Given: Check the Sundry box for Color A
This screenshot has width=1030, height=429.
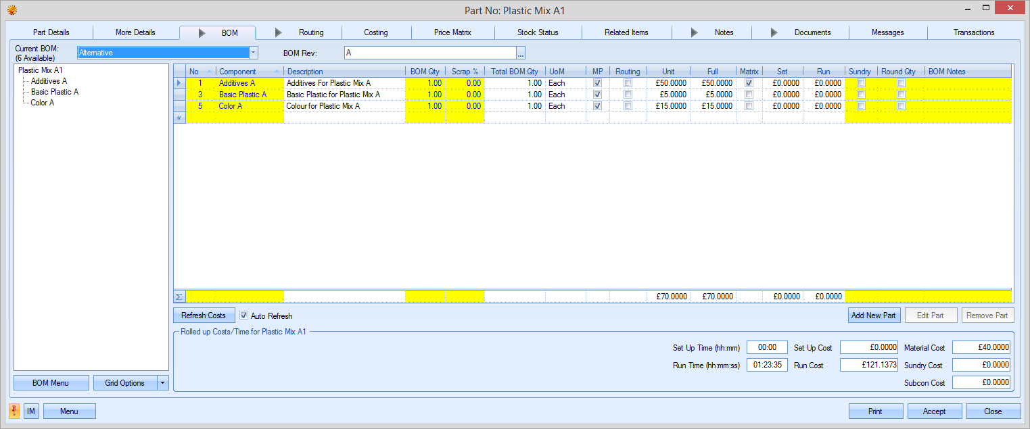Looking at the screenshot, I should 861,106.
